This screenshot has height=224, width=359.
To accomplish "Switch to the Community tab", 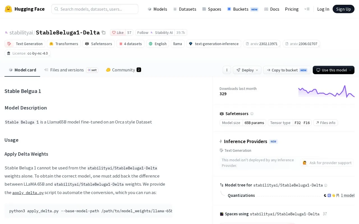I will click(x=123, y=70).
